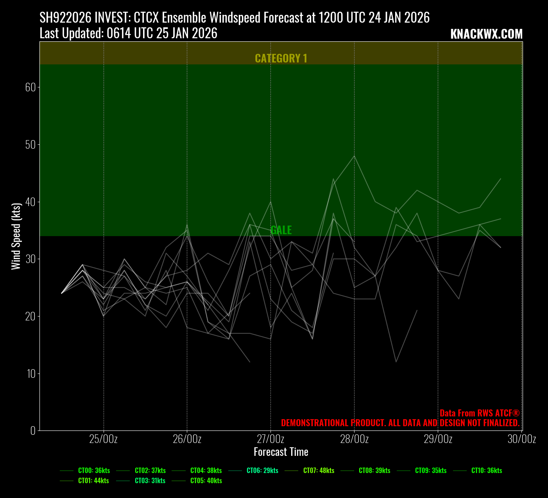Viewport: 548px width, 498px height.
Task: Click the CT08: 39kts legend entry
Action: point(374,471)
